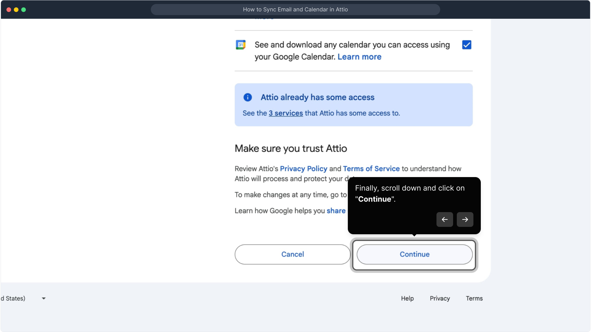This screenshot has width=591, height=332.
Task: Open the language dropdown arrow
Action: [44, 298]
